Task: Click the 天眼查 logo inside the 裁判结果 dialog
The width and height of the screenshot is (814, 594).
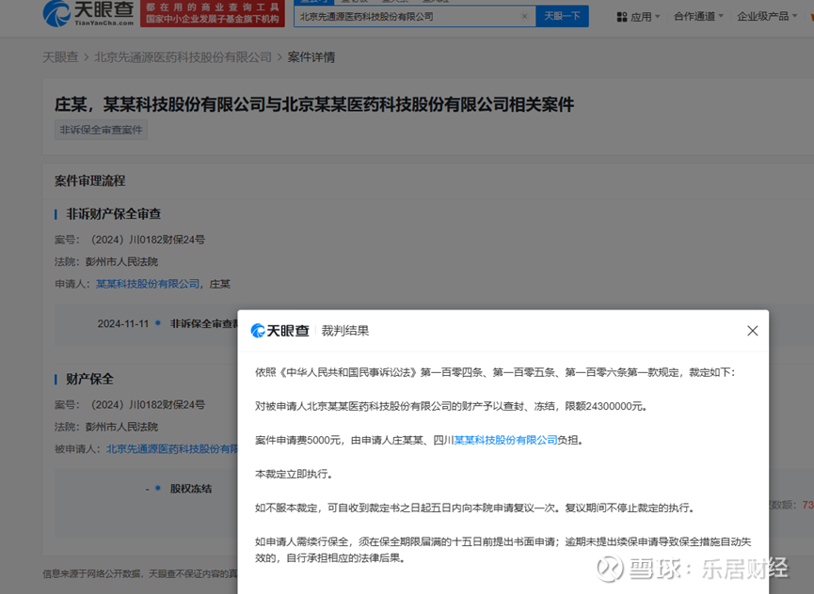Action: (279, 331)
